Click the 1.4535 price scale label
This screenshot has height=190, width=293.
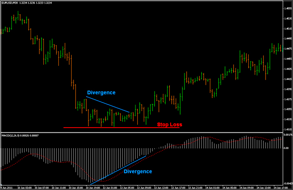[x=287, y=19]
